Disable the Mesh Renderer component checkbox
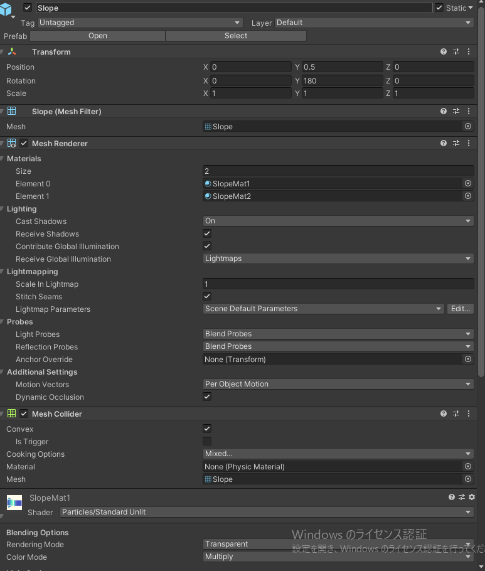Image resolution: width=485 pixels, height=571 pixels. tap(24, 143)
